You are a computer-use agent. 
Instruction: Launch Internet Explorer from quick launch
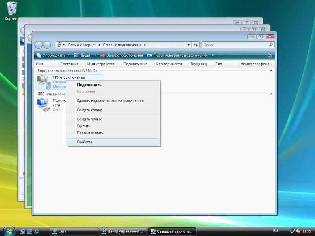37,231
